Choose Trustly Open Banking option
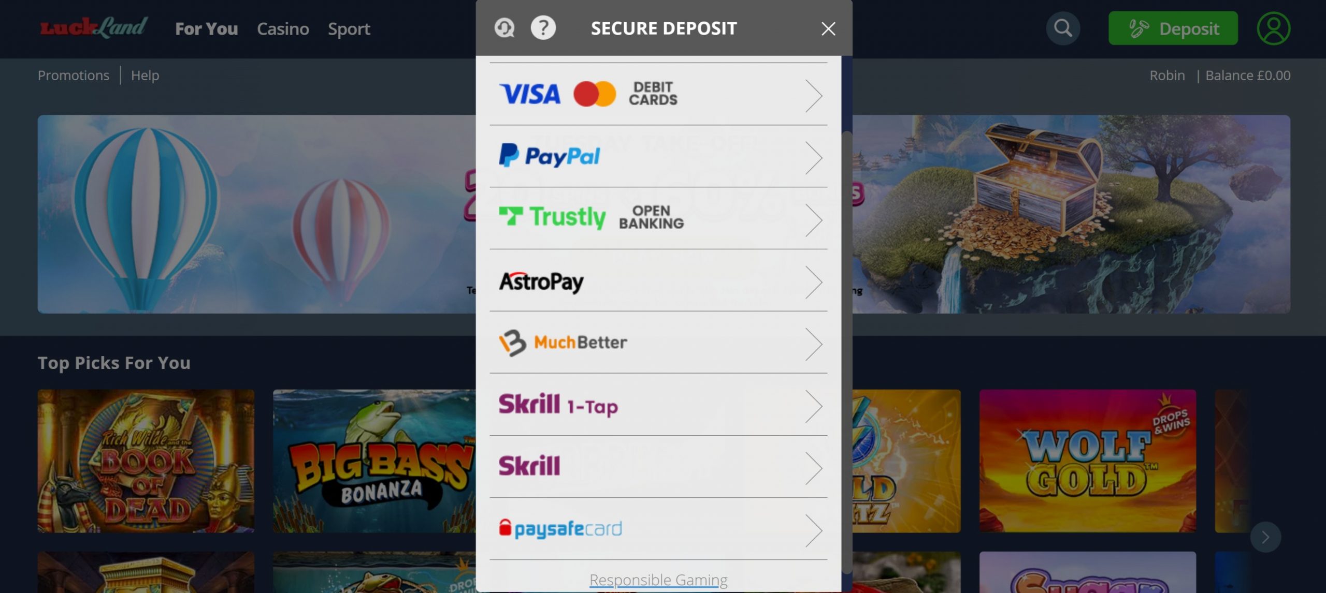 point(659,218)
